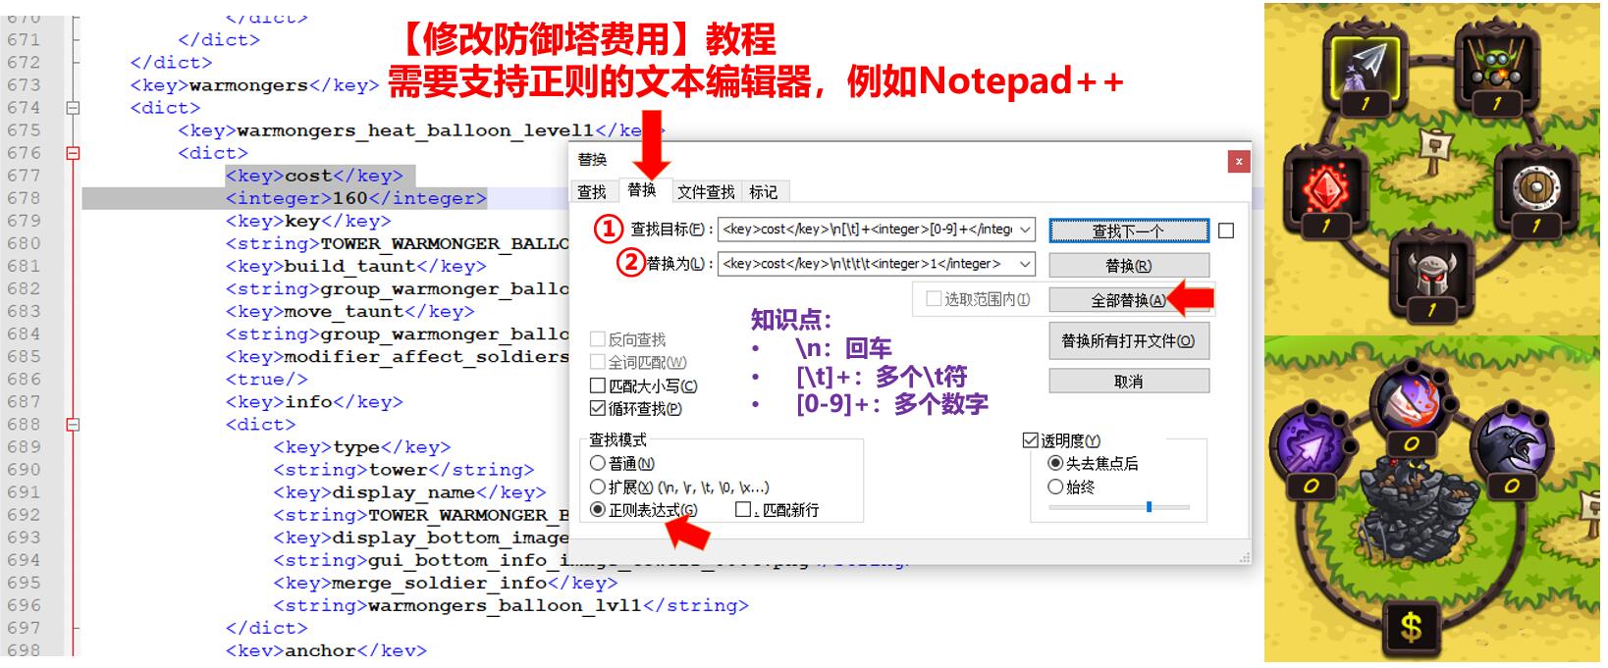The height and width of the screenshot is (668, 1608).
Task: Click the 全部替换(A) button
Action: 1129,300
